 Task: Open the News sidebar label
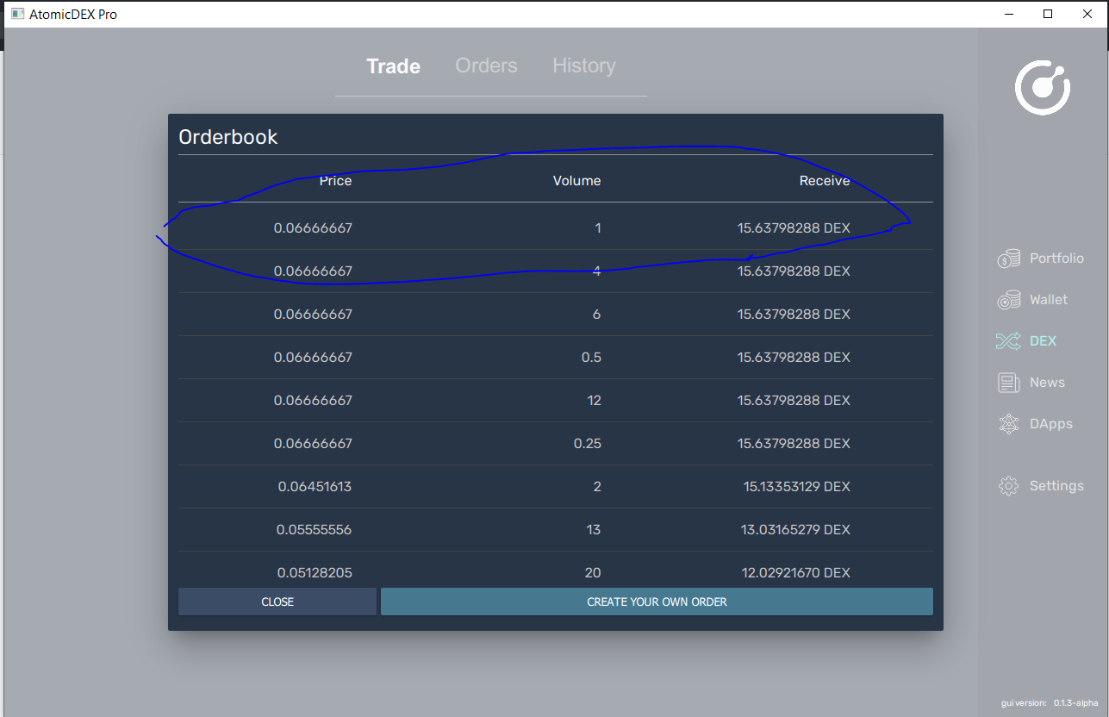click(1047, 383)
